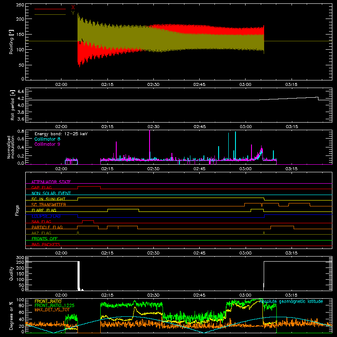Click the 0.8 value on modulation axis
Viewport: 337px width, 337px height.
click(21, 131)
